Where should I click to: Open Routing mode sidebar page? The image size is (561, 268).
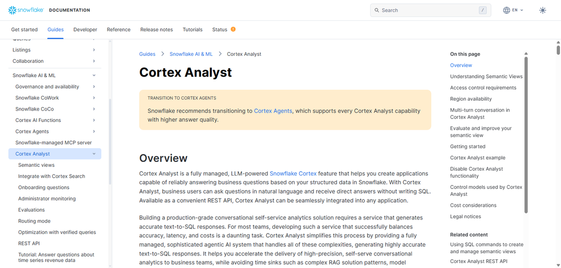pos(35,221)
